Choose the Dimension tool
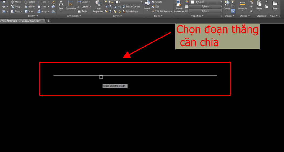This screenshot has height=152, width=284. coord(71,5)
